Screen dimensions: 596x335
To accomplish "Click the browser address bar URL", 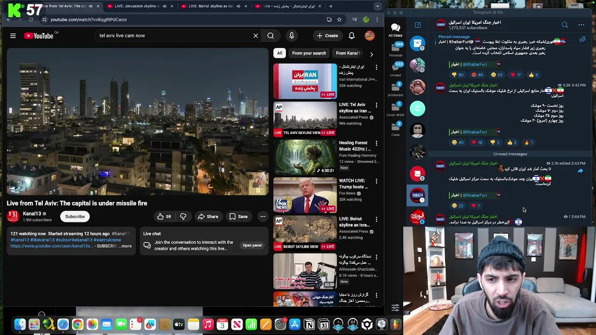I will [x=88, y=20].
